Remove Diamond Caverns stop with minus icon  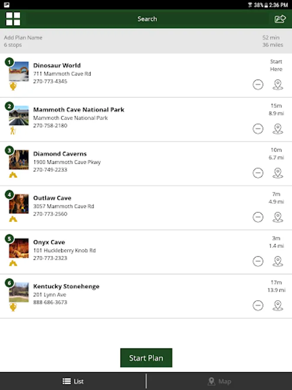pyautogui.click(x=258, y=173)
